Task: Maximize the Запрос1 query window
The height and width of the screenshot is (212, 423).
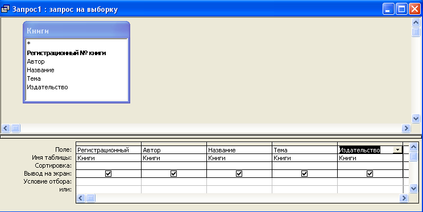Action: tap(401, 9)
